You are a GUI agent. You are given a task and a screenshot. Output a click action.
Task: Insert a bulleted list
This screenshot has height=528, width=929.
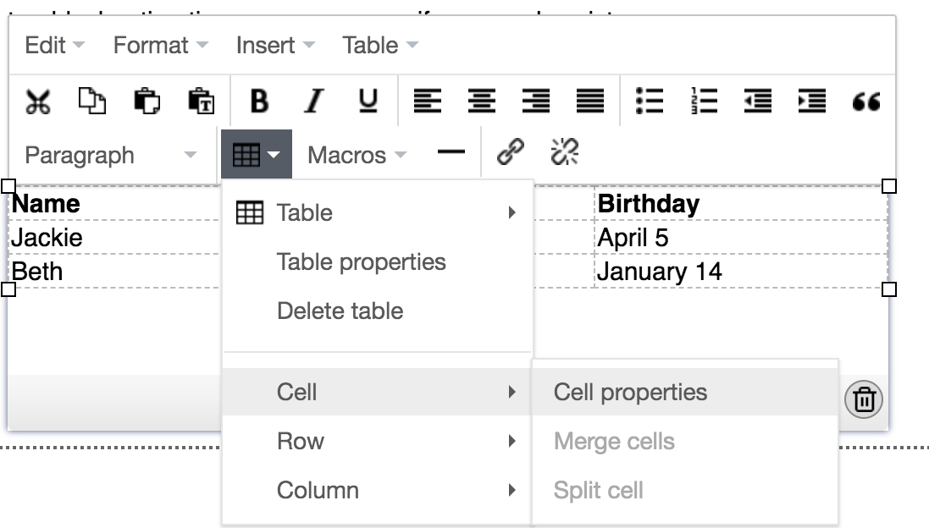pyautogui.click(x=650, y=101)
